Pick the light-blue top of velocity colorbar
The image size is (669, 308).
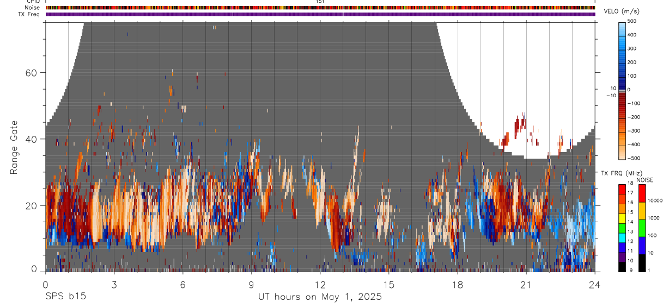pos(622,28)
